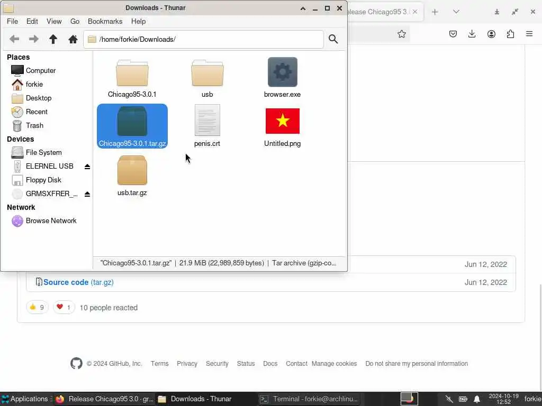Image resolution: width=542 pixels, height=406 pixels.
Task: Add a heart reaction
Action: 64,307
